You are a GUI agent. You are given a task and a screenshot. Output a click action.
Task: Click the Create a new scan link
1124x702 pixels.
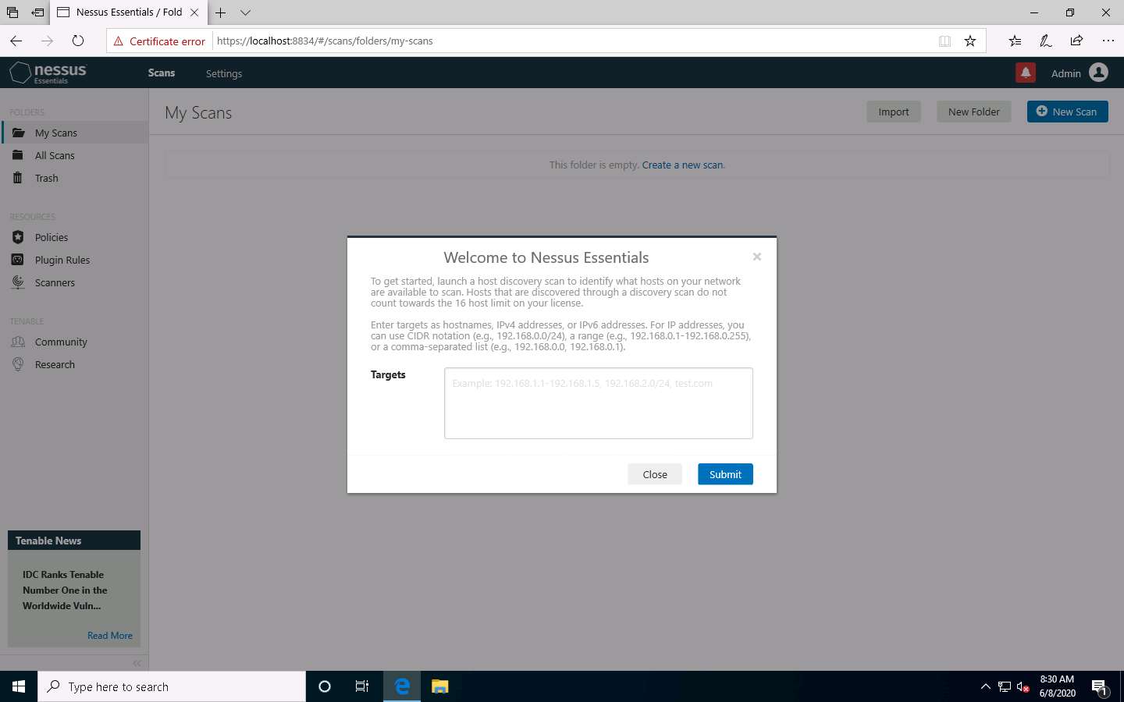point(683,165)
